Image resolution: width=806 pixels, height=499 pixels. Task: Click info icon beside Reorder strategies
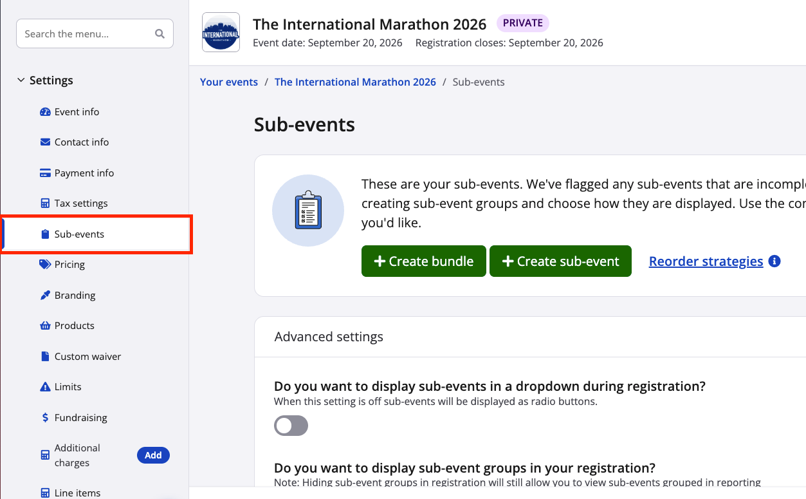[774, 261]
